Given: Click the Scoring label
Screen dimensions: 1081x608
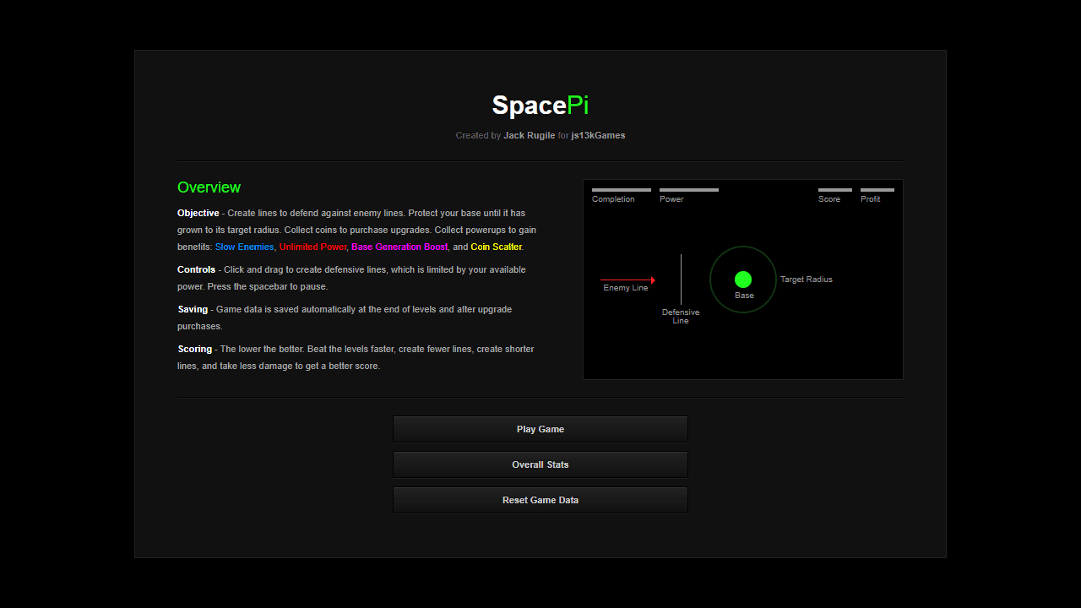Looking at the screenshot, I should pos(195,349).
